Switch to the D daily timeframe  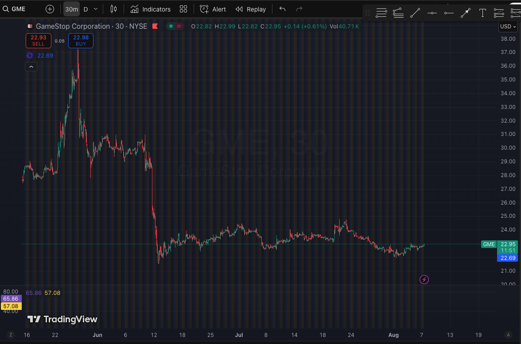86,9
